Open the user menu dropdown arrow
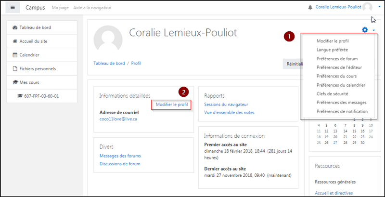 click(379, 8)
